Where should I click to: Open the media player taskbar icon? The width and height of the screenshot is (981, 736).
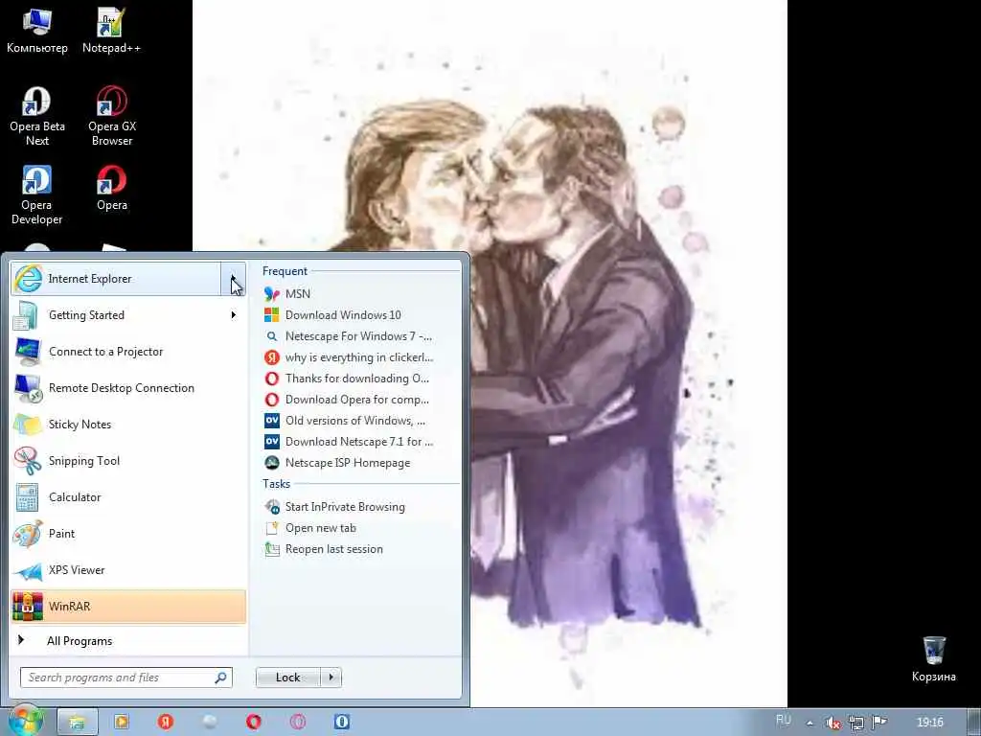pos(122,723)
